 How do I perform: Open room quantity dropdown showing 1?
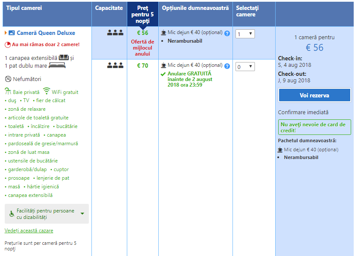pyautogui.click(x=245, y=34)
